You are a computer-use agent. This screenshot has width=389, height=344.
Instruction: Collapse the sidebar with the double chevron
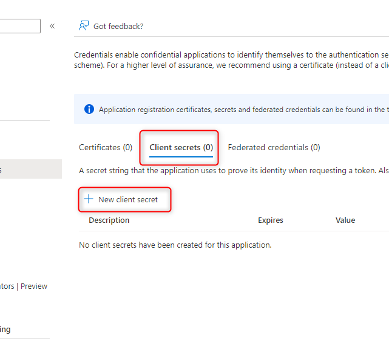point(52,26)
